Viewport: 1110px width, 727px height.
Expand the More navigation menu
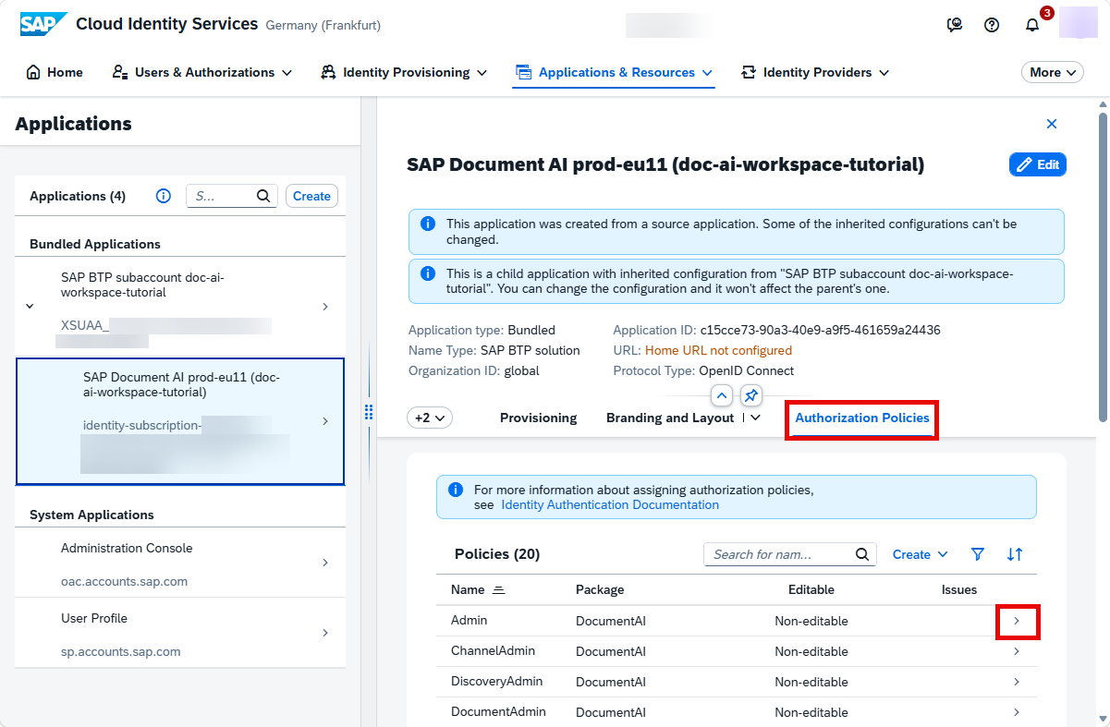(1053, 72)
